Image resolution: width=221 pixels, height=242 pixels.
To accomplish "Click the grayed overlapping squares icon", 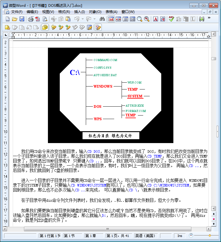I will 186,19.
